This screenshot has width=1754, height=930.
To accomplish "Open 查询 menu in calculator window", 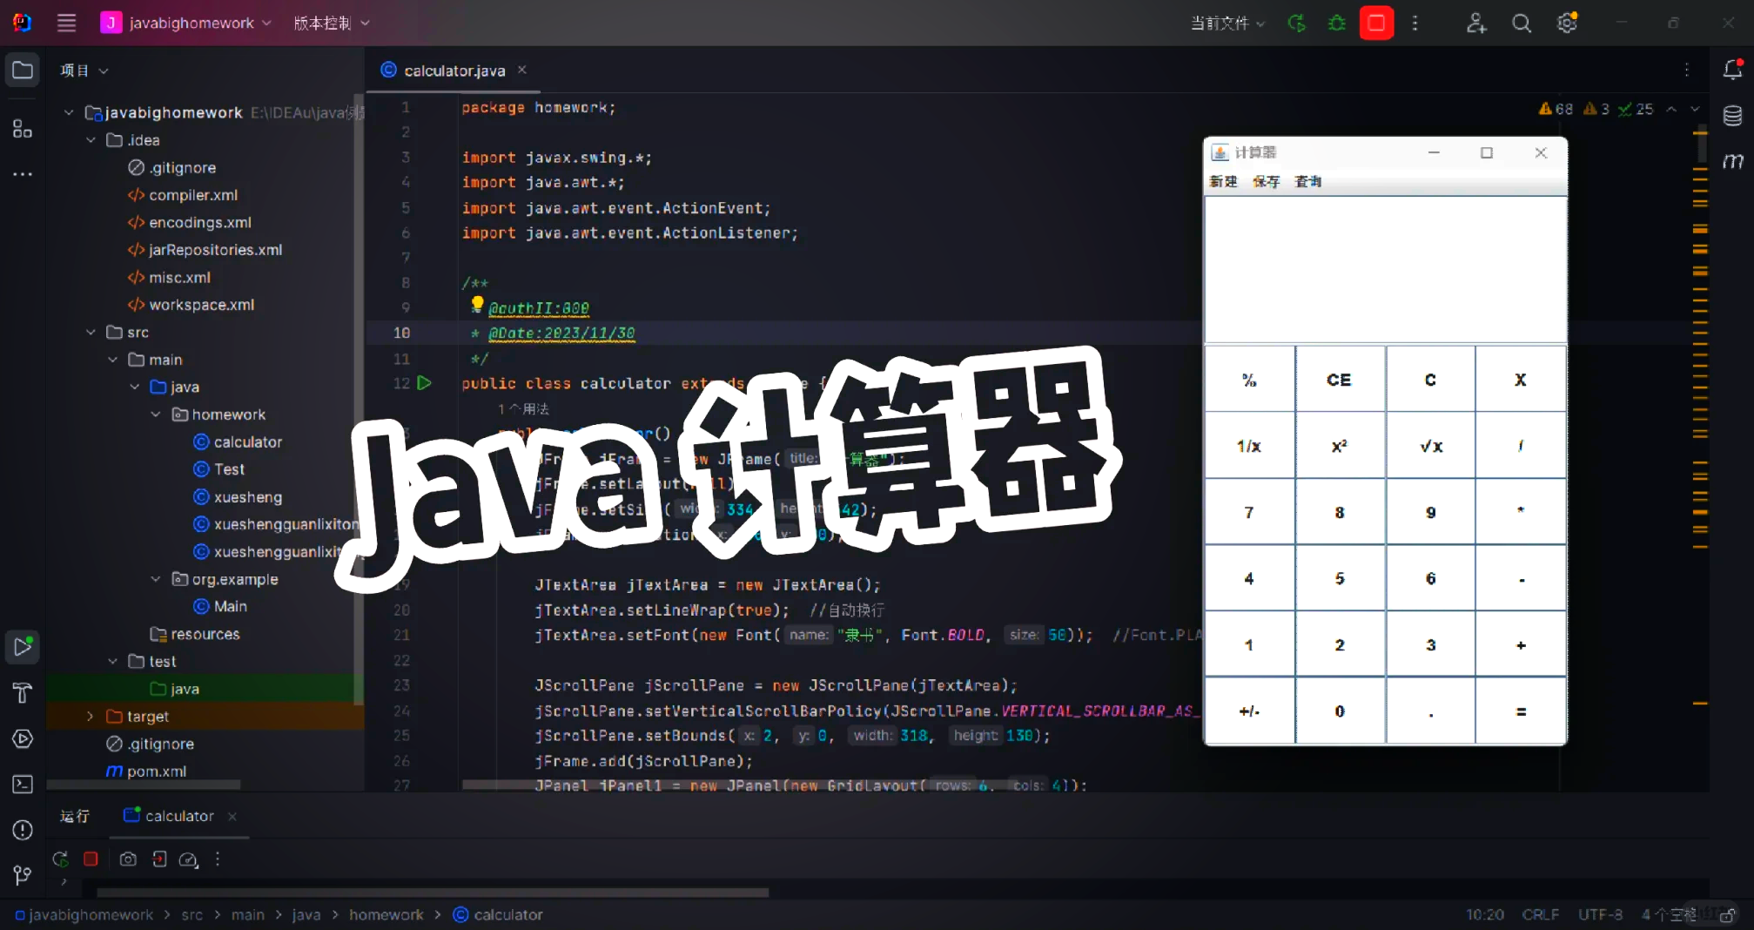I will click(x=1308, y=181).
